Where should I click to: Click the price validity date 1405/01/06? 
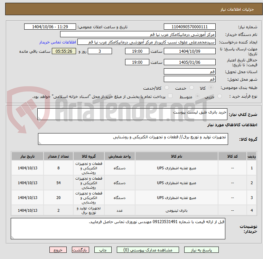pyautogui.click(x=189, y=62)
